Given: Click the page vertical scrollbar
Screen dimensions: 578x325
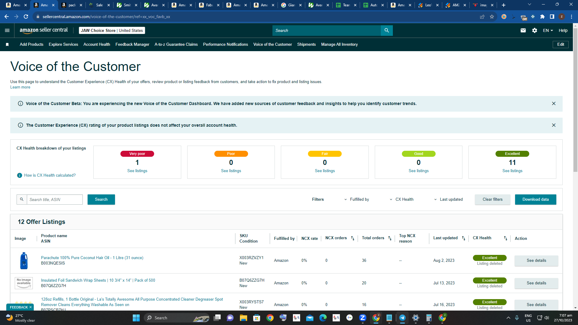Looking at the screenshot, I should pyautogui.click(x=575, y=99).
